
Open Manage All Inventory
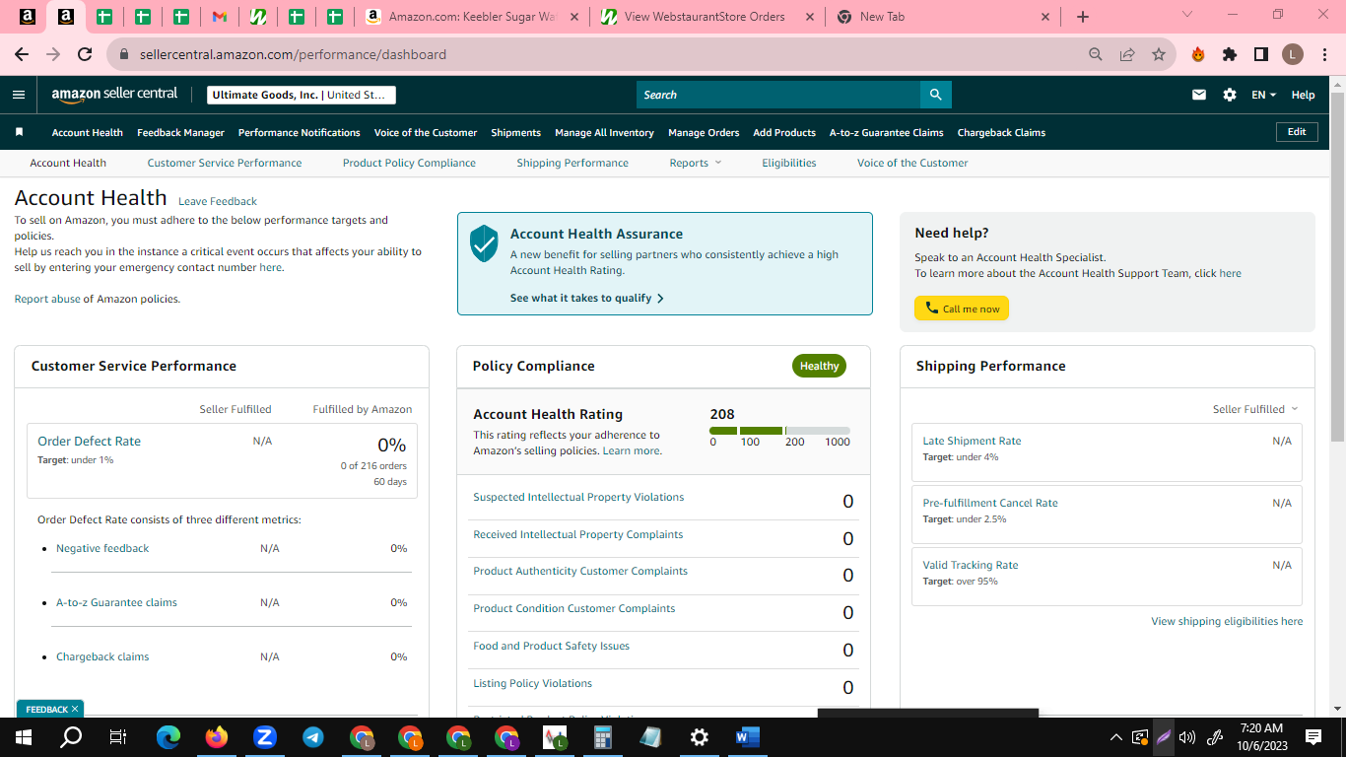(x=604, y=132)
